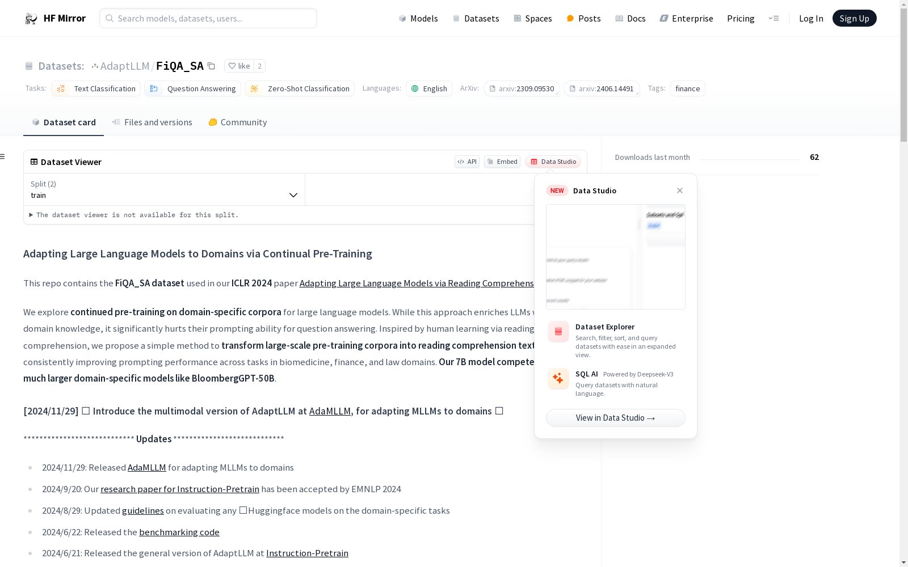Close the Data Studio popup
Screen dimensions: 908x567
click(680, 191)
